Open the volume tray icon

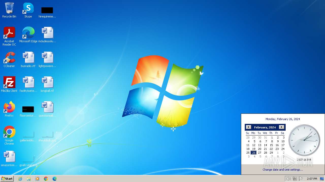pyautogui.click(x=288, y=179)
